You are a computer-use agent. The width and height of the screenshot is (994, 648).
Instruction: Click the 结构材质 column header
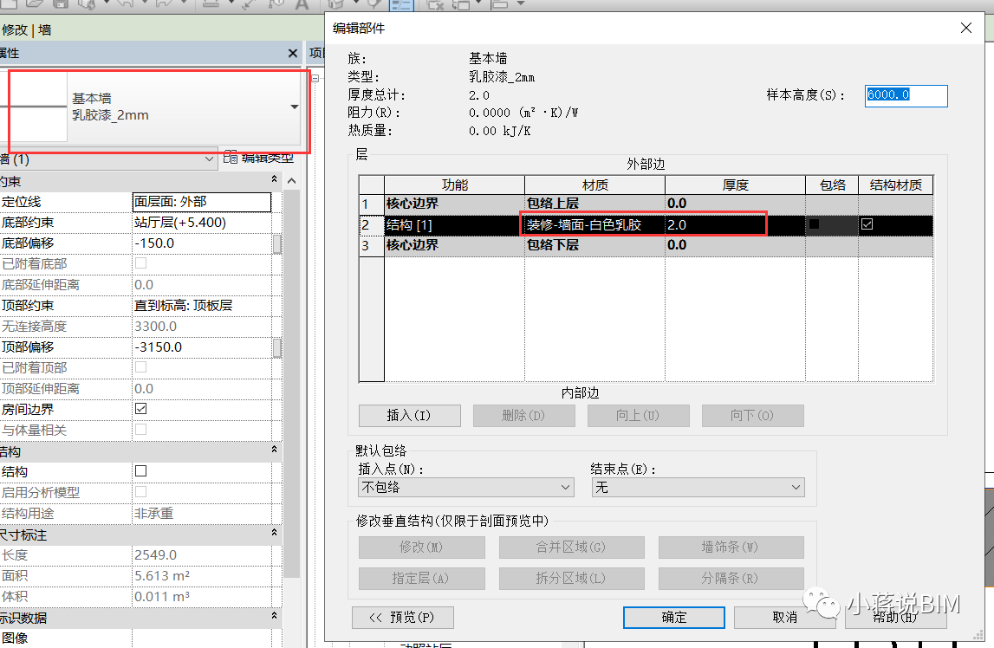click(896, 185)
